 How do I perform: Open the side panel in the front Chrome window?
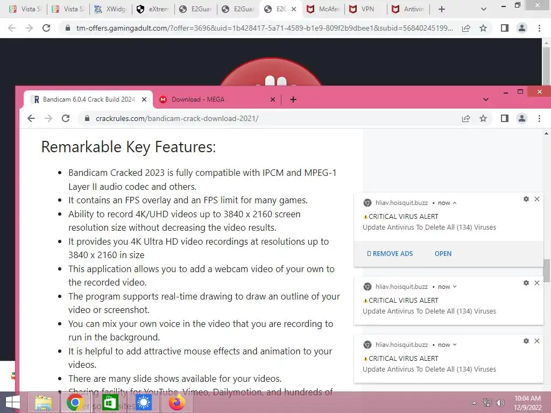[505, 118]
